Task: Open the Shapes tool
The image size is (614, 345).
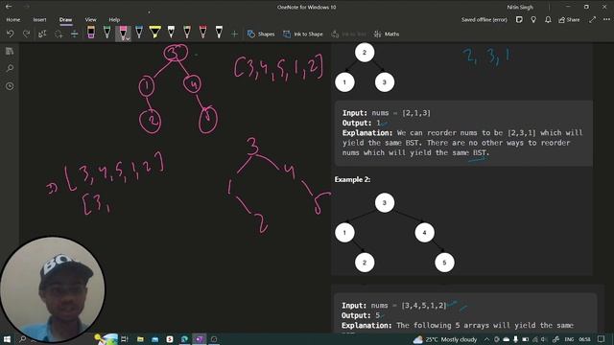Action: click(x=261, y=34)
